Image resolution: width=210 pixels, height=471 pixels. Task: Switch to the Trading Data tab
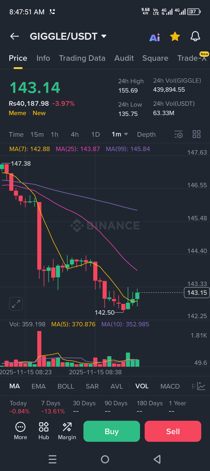tap(82, 58)
